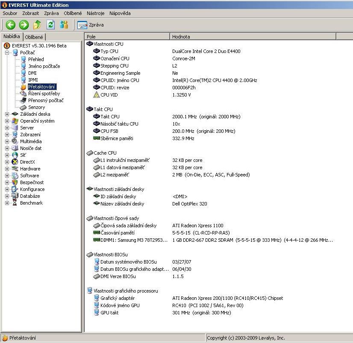353x343 pixels.
Task: Select the Senzory item in the tree
Action: pyautogui.click(x=36, y=107)
